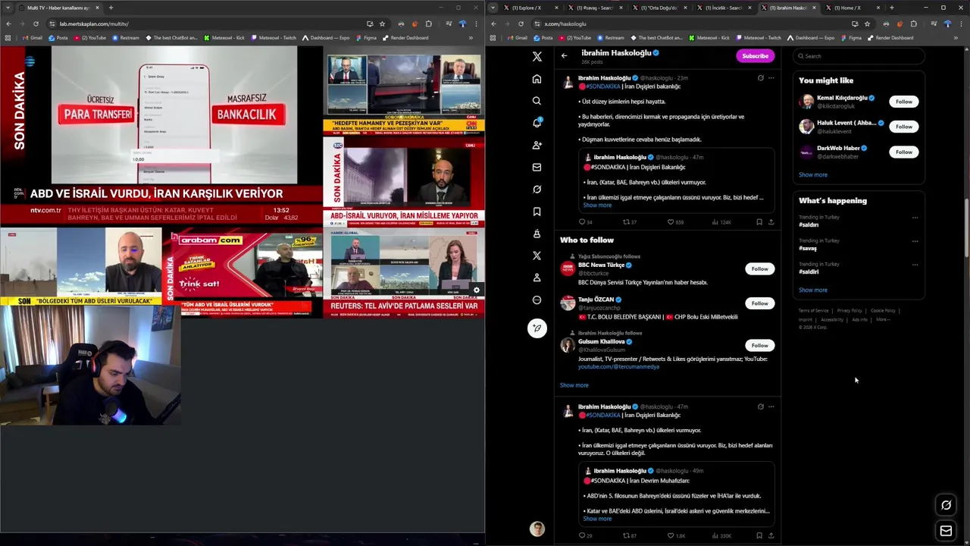
Task: Select the Multi TV browser tab
Action: (x=58, y=8)
